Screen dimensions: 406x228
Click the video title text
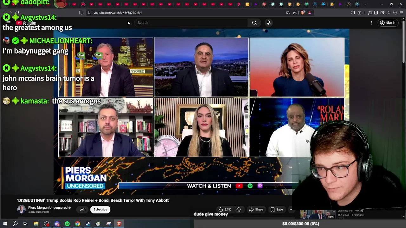coord(93,200)
